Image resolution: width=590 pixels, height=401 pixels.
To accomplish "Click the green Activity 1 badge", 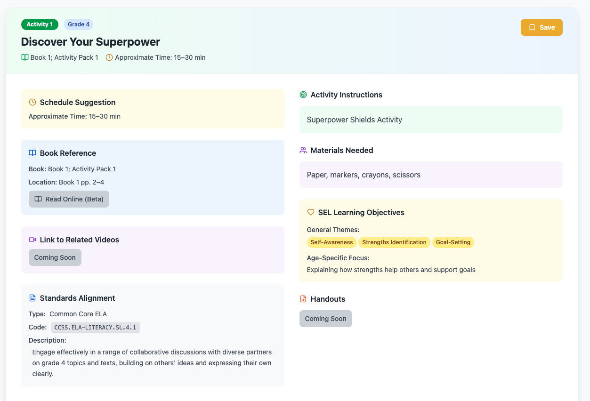I will tap(40, 24).
